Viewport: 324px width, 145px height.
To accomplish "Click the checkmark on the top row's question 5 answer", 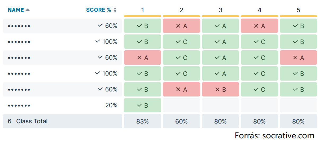I will [x=295, y=26].
